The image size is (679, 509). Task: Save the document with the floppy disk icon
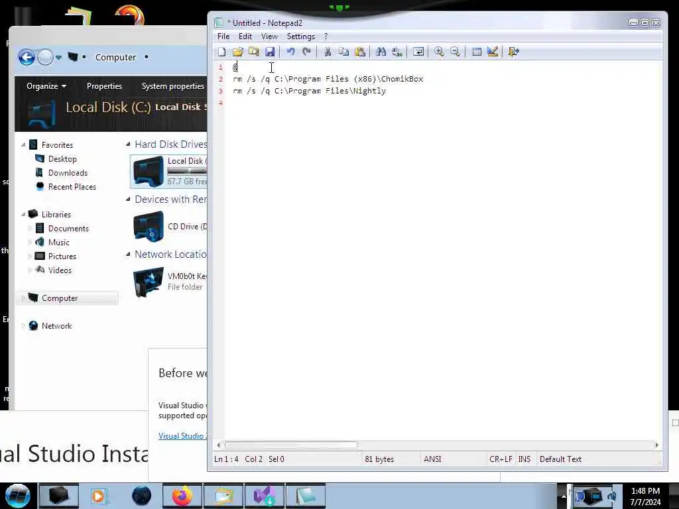(270, 52)
